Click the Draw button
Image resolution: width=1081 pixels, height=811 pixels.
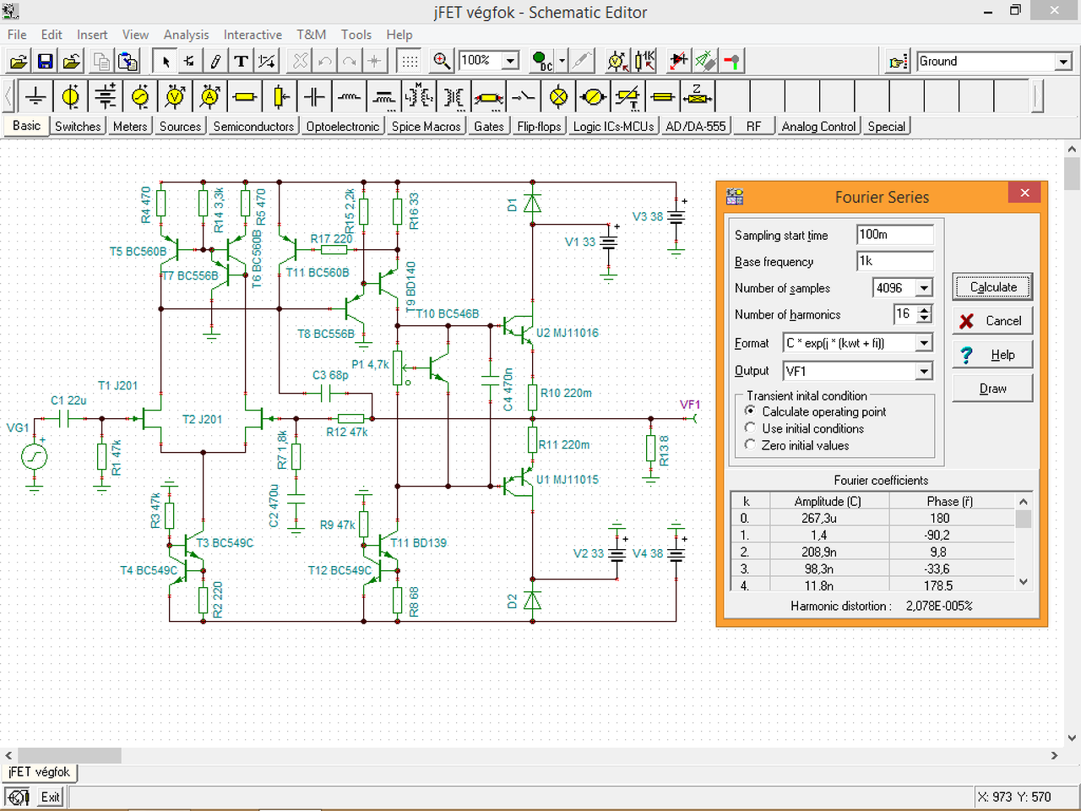(x=992, y=389)
